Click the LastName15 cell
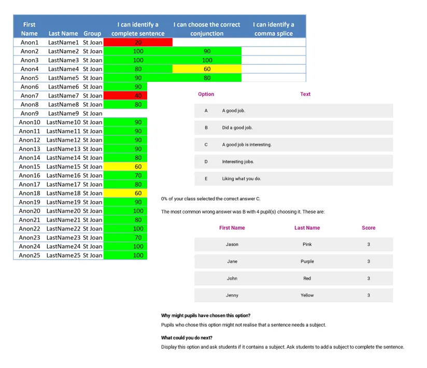 (x=64, y=166)
